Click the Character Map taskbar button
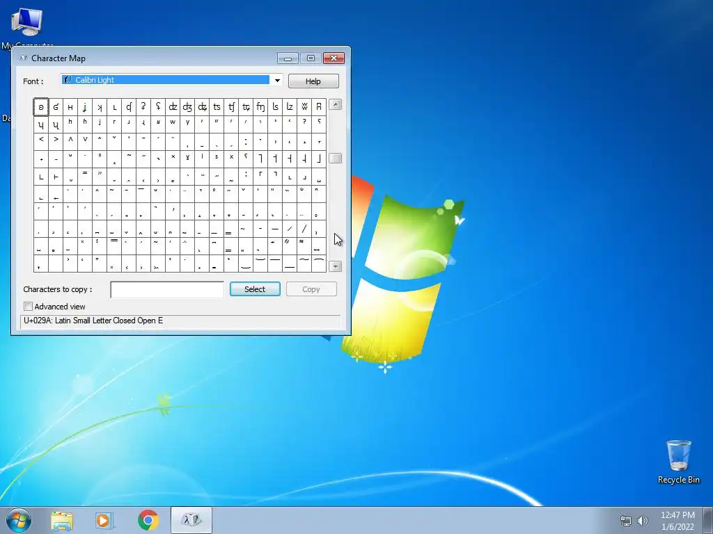This screenshot has width=713, height=534. point(191,520)
